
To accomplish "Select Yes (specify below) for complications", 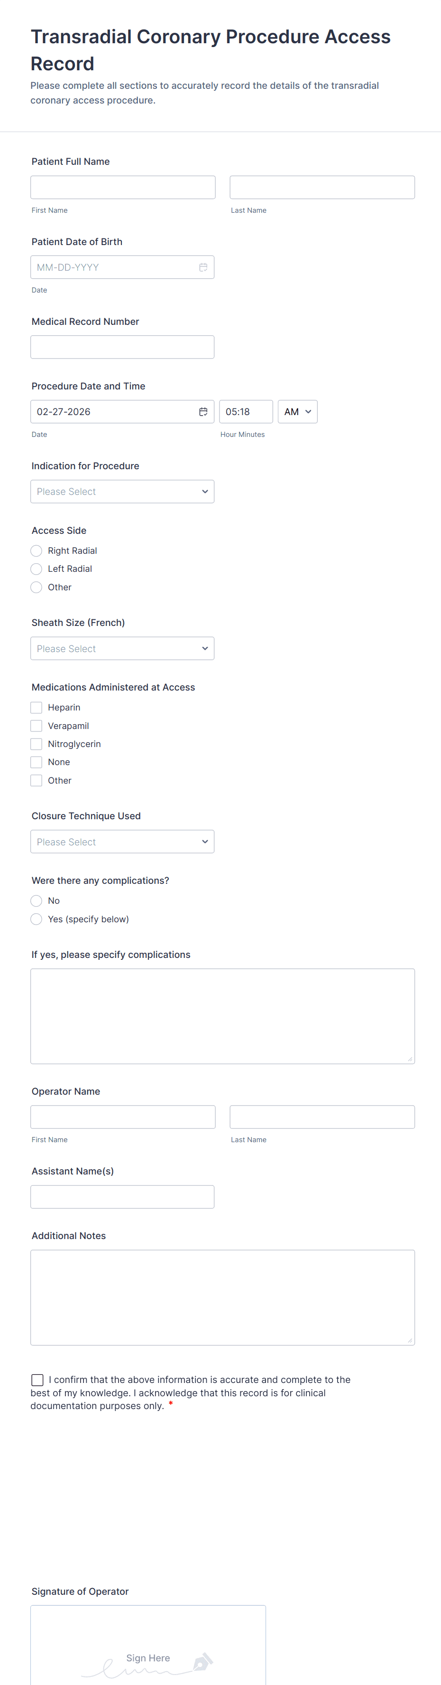I will coord(37,919).
